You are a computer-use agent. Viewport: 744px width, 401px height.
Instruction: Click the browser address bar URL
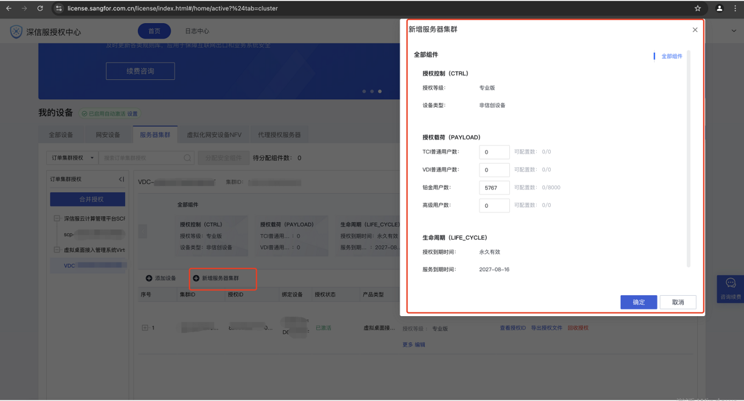point(172,9)
